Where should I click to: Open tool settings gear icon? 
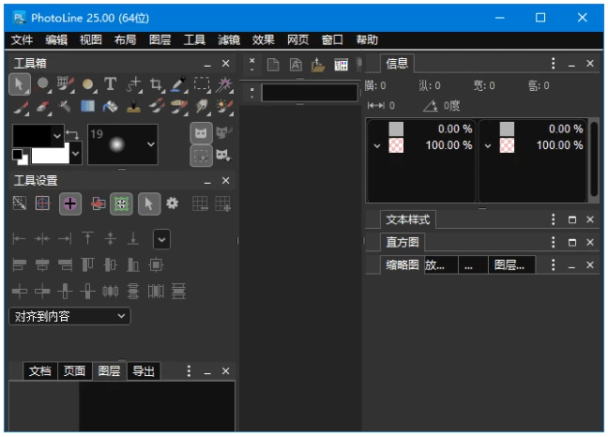[x=172, y=203]
